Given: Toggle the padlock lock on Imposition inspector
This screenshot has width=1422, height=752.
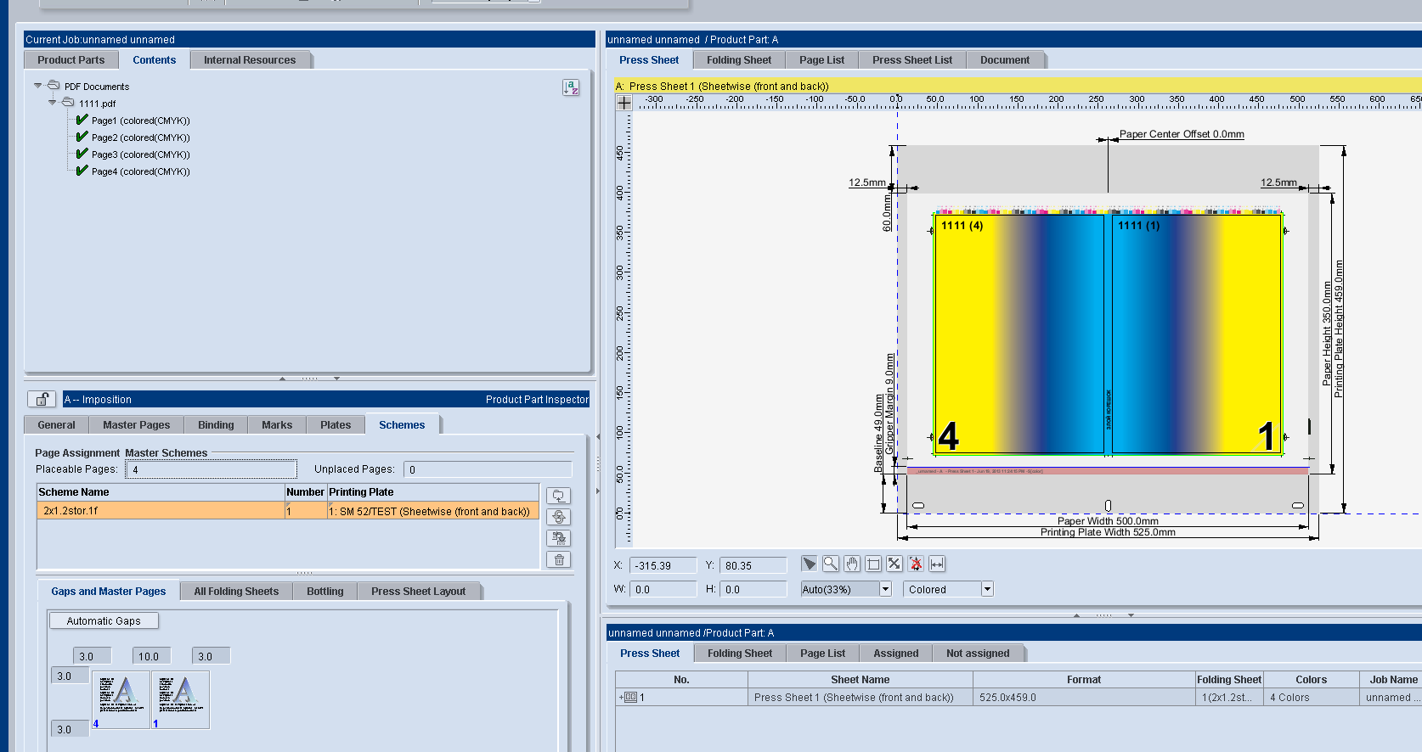Looking at the screenshot, I should 42,399.
